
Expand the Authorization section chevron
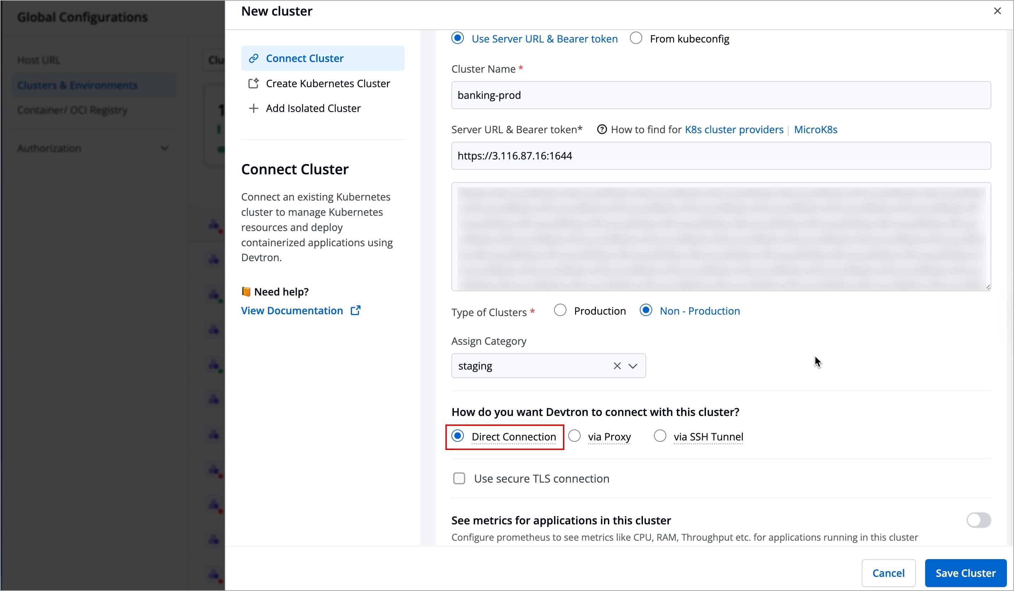[x=164, y=148]
